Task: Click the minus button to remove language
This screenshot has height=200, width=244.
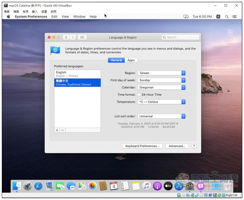Action: click(62, 130)
